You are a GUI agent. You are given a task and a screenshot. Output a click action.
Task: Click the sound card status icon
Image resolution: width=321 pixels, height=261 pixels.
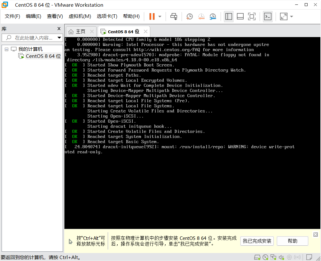pos(281,257)
